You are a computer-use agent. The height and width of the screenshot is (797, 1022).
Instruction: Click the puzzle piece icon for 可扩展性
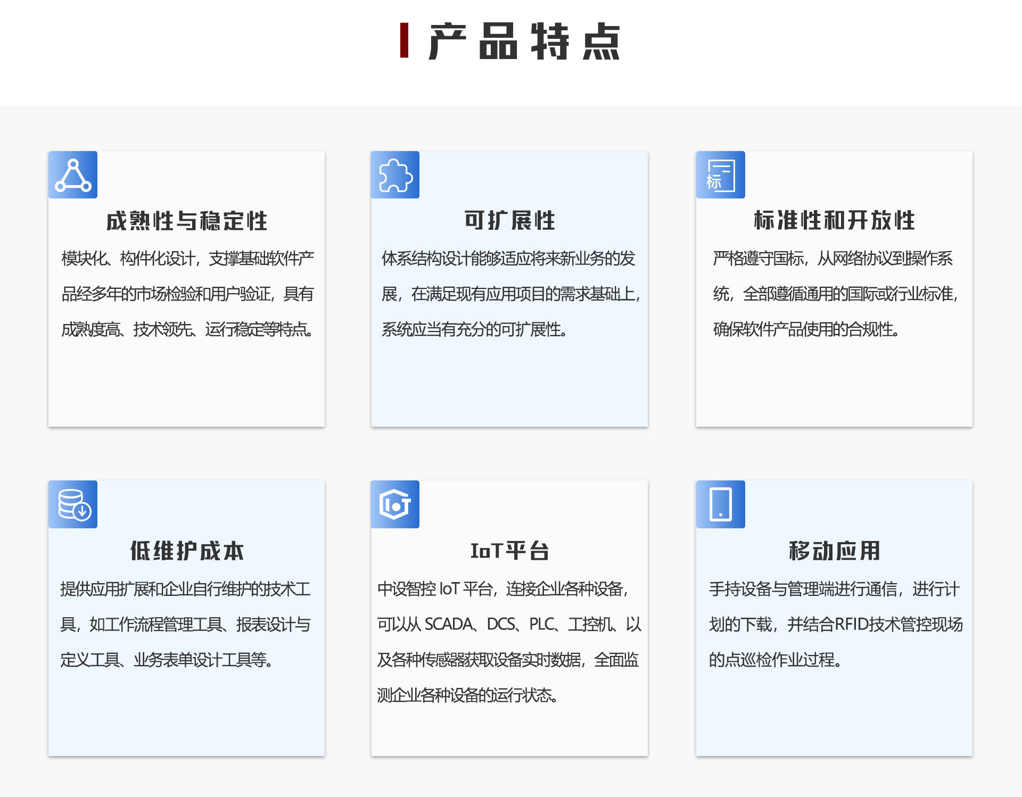(x=395, y=175)
